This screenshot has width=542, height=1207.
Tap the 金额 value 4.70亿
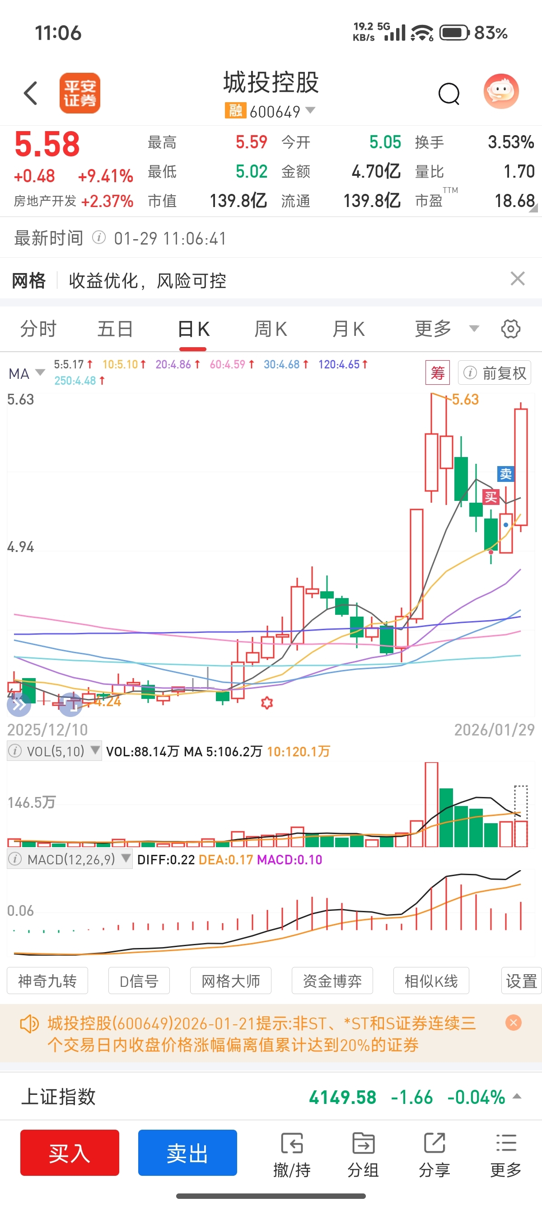(x=376, y=171)
